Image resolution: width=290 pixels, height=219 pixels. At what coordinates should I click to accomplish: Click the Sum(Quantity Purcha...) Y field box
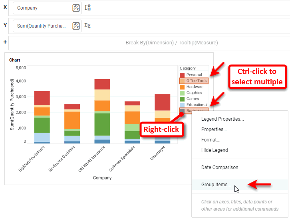click(42, 26)
